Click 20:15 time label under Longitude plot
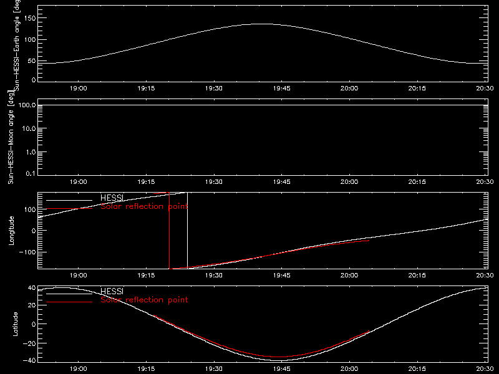 click(x=417, y=276)
